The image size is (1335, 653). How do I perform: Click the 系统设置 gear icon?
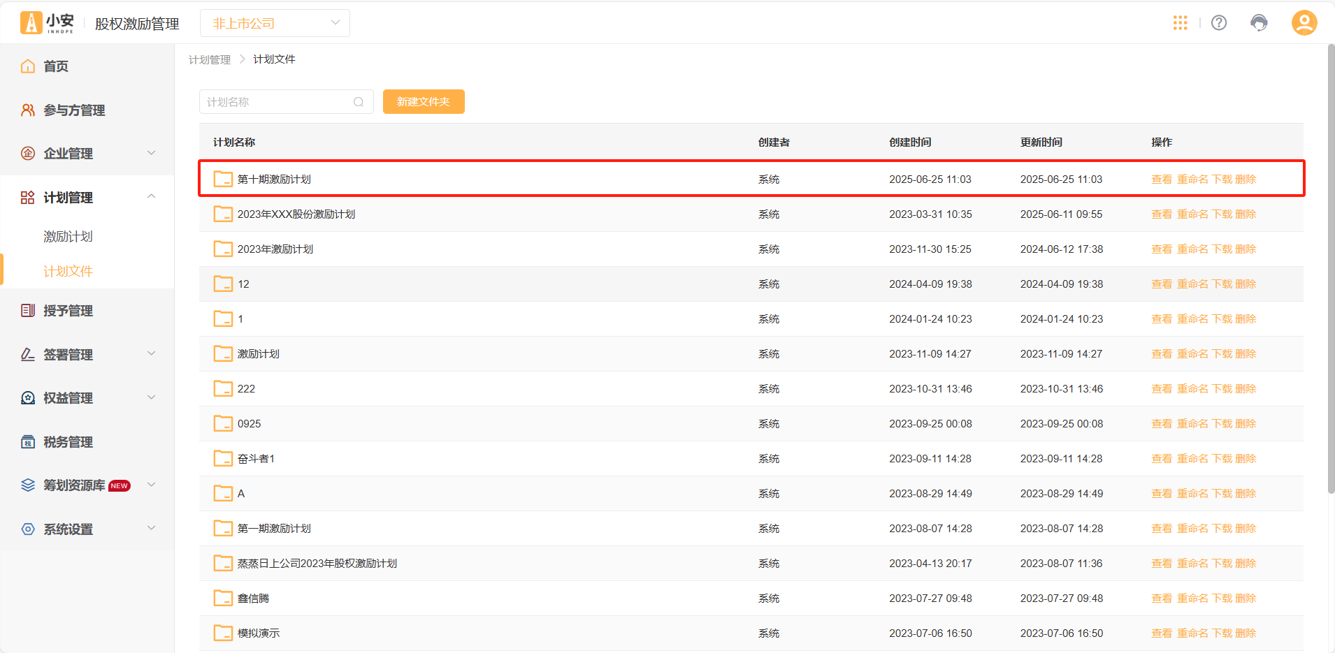28,529
